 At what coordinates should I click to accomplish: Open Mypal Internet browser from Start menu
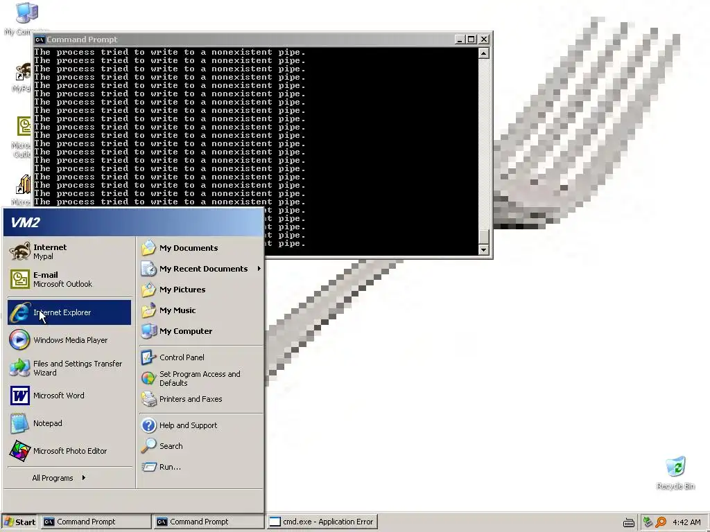pos(69,251)
